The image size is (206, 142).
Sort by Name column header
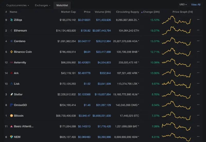13,12
